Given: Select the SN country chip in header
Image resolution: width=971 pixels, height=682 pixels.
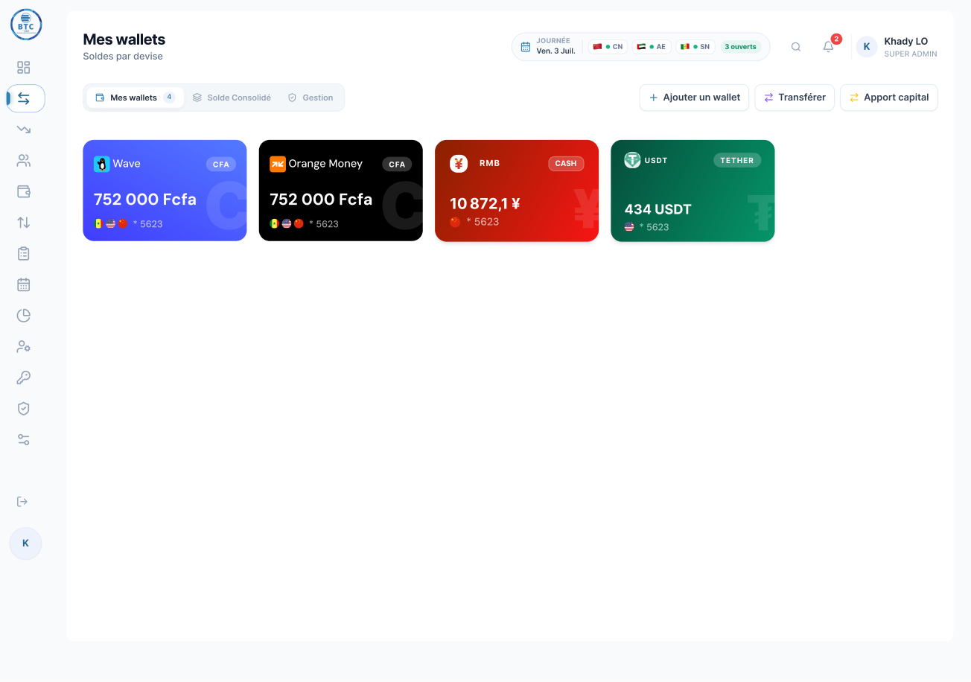Looking at the screenshot, I should [695, 47].
